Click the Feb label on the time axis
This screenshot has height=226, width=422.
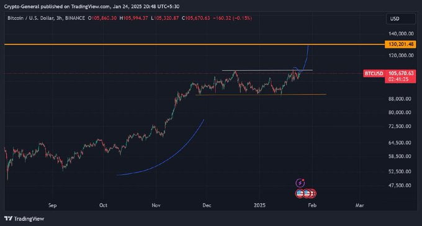pos(312,206)
